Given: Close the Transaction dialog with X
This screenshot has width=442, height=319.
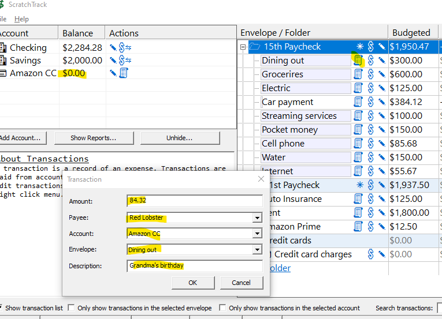Looking at the screenshot, I should coord(261,179).
